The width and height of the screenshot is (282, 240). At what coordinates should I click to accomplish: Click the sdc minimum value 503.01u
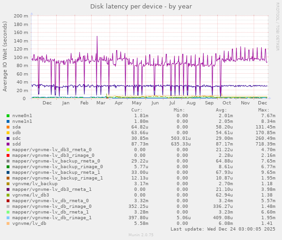(x=181, y=138)
